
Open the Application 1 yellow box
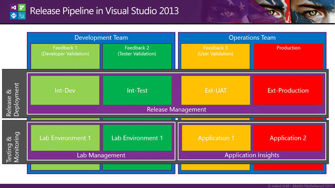pyautogui.click(x=216, y=138)
